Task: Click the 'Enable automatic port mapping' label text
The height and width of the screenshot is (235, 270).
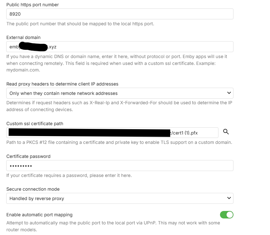Action: [39, 215]
